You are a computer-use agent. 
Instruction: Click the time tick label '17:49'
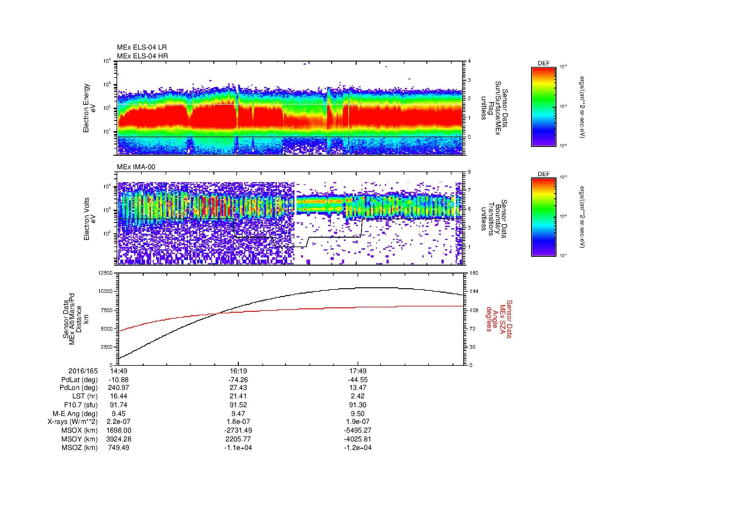(x=358, y=371)
